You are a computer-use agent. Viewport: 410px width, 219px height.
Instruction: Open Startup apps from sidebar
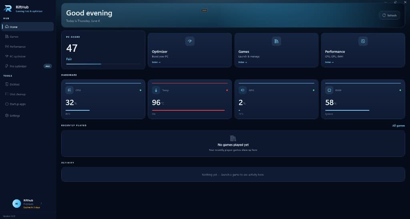coord(28,104)
